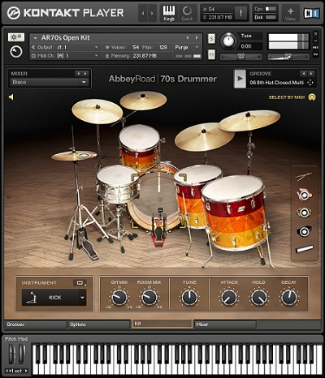325x378 pixels.
Task: Toggle the PV button at header right
Action: tap(315, 54)
